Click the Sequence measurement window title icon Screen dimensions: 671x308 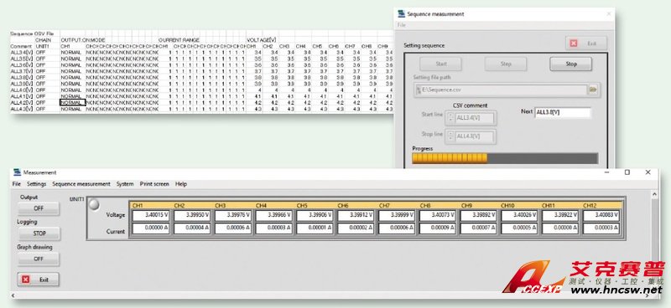pos(401,13)
